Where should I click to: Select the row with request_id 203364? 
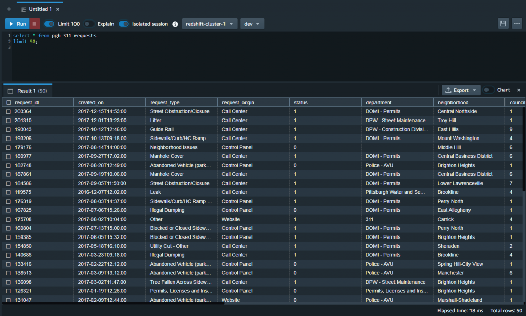(8, 111)
